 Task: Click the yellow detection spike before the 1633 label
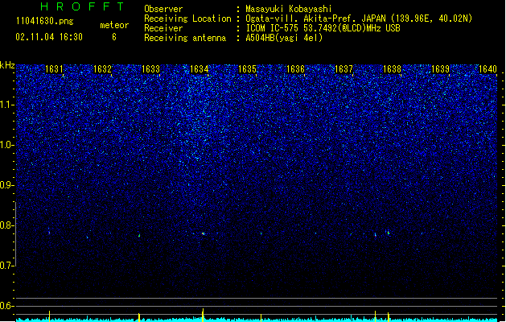click(139, 317)
